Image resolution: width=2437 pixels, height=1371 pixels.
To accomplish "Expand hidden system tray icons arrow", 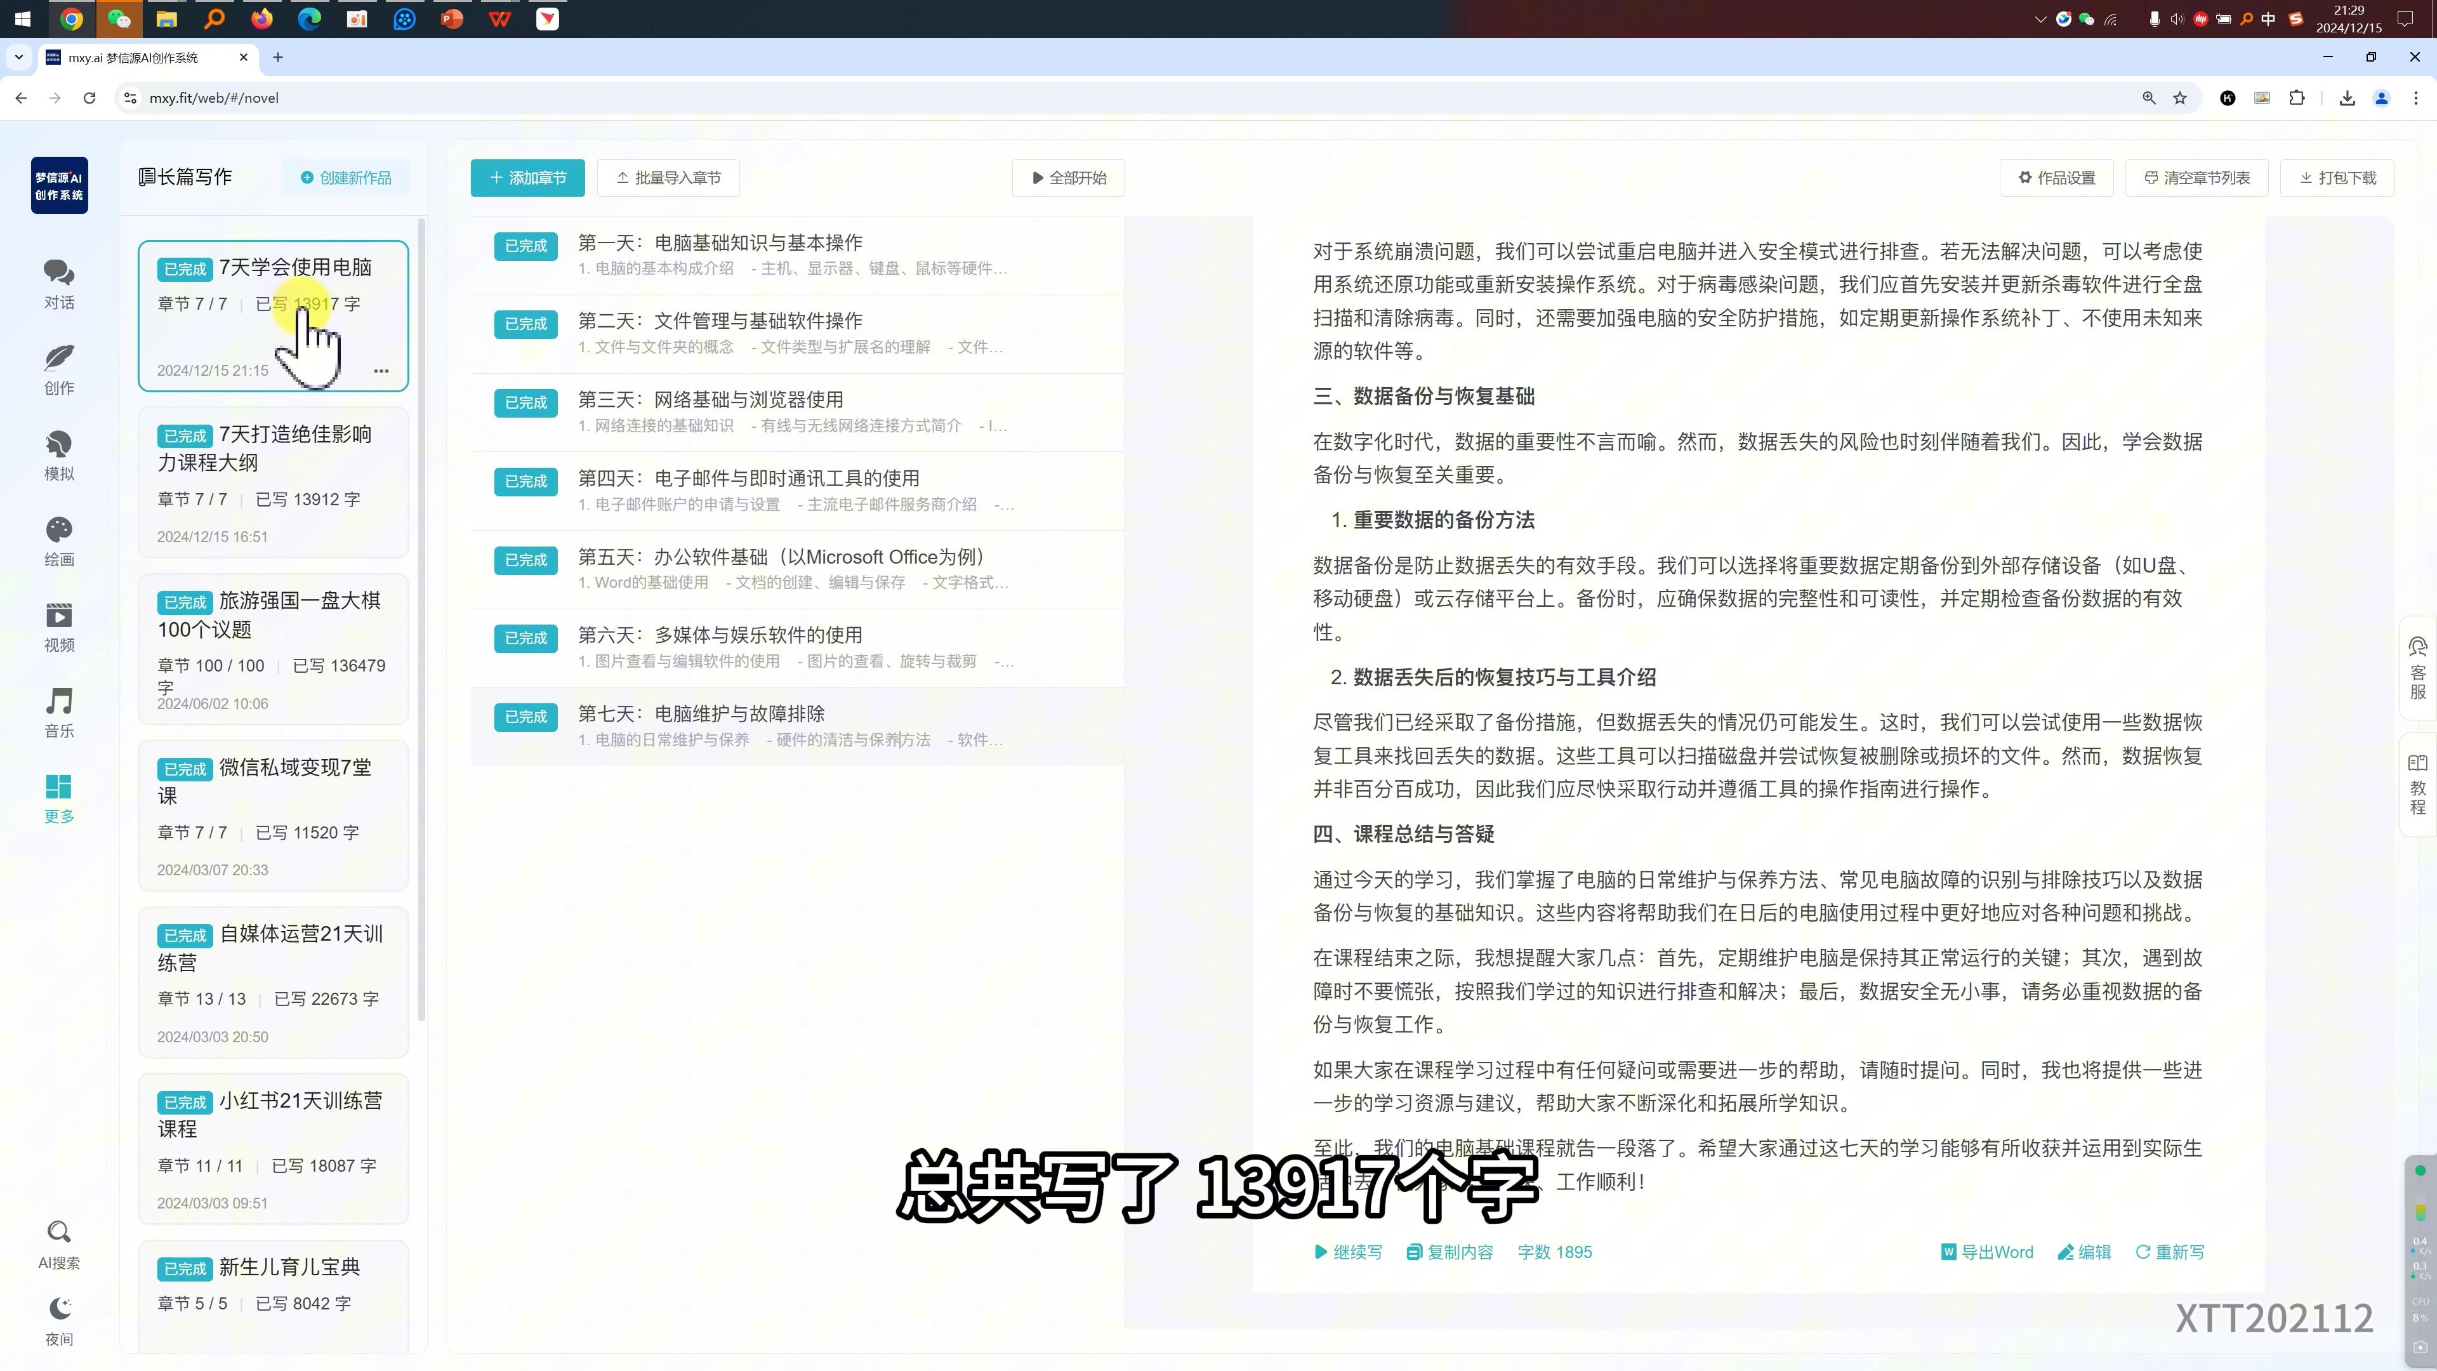I will [x=2040, y=19].
